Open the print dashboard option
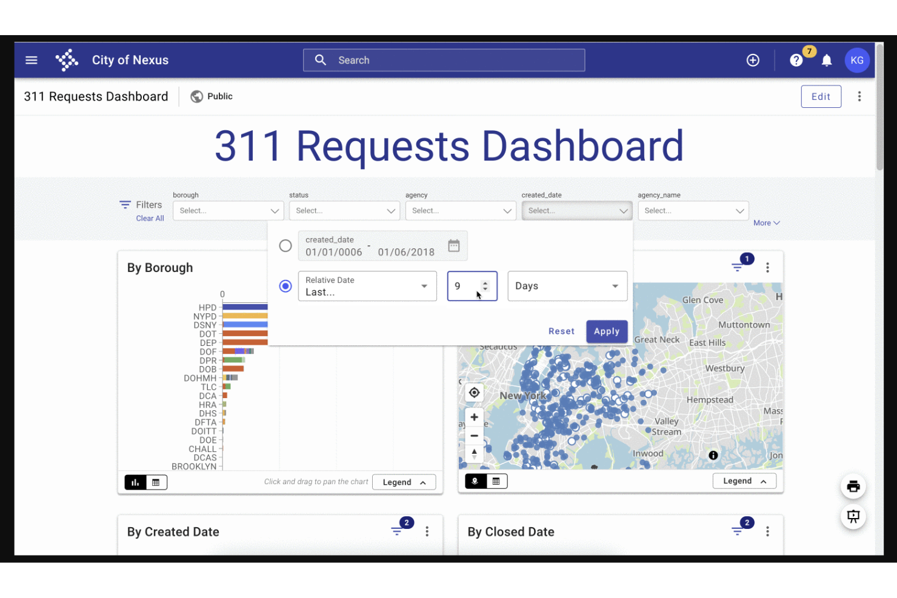The height and width of the screenshot is (598, 897). tap(853, 486)
